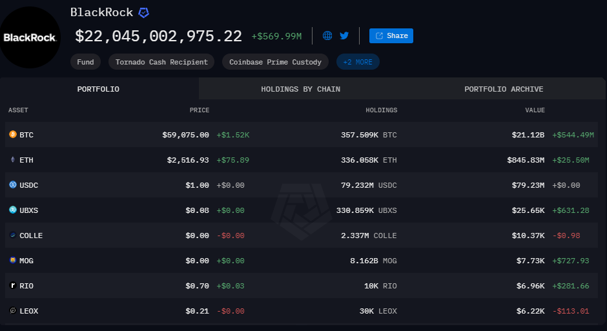The height and width of the screenshot is (331, 607).
Task: Click USDC value $79.23M
Action: pos(528,185)
